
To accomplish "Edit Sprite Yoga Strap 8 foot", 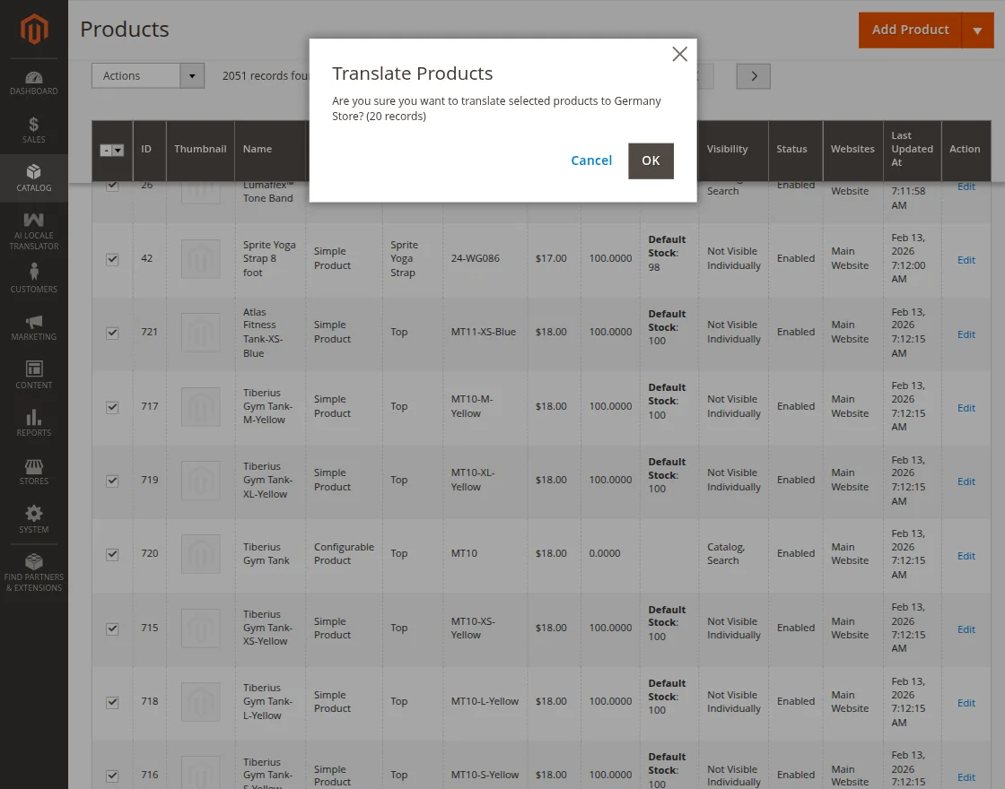I will pyautogui.click(x=966, y=260).
